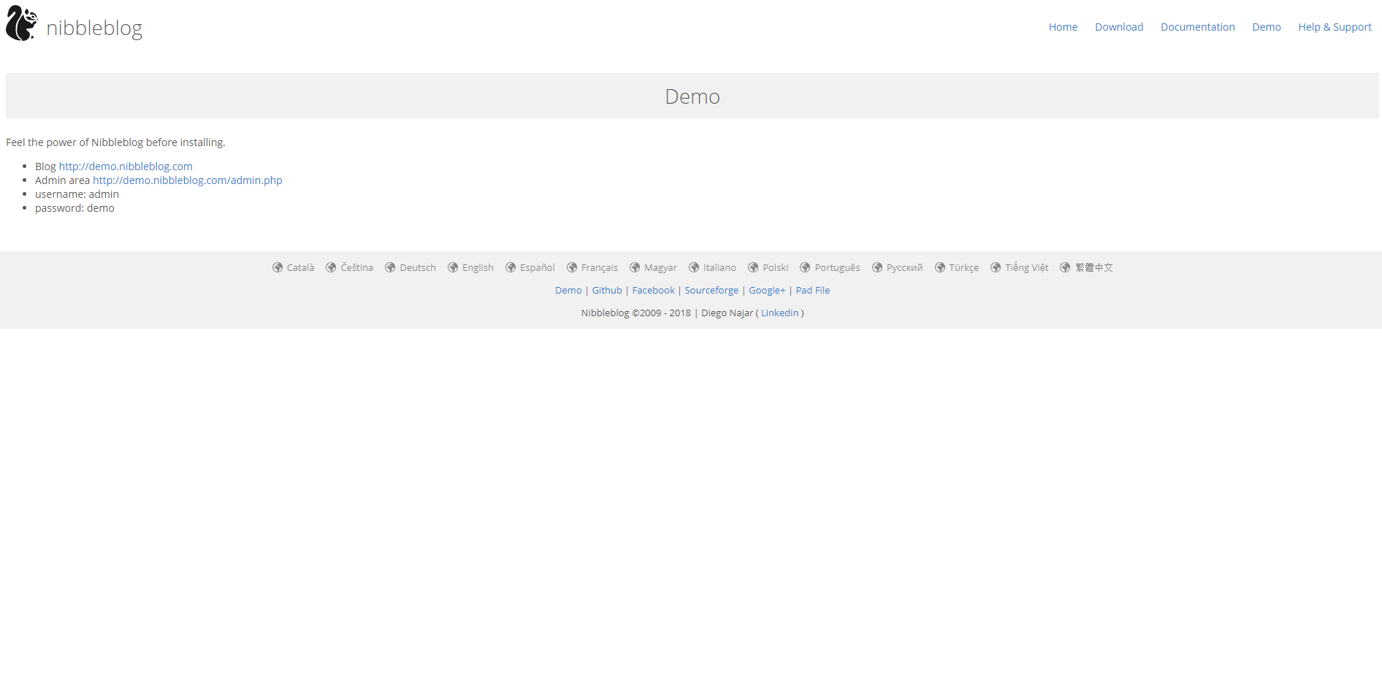
Task: Click the globe icon beside Italiano
Action: coord(694,268)
